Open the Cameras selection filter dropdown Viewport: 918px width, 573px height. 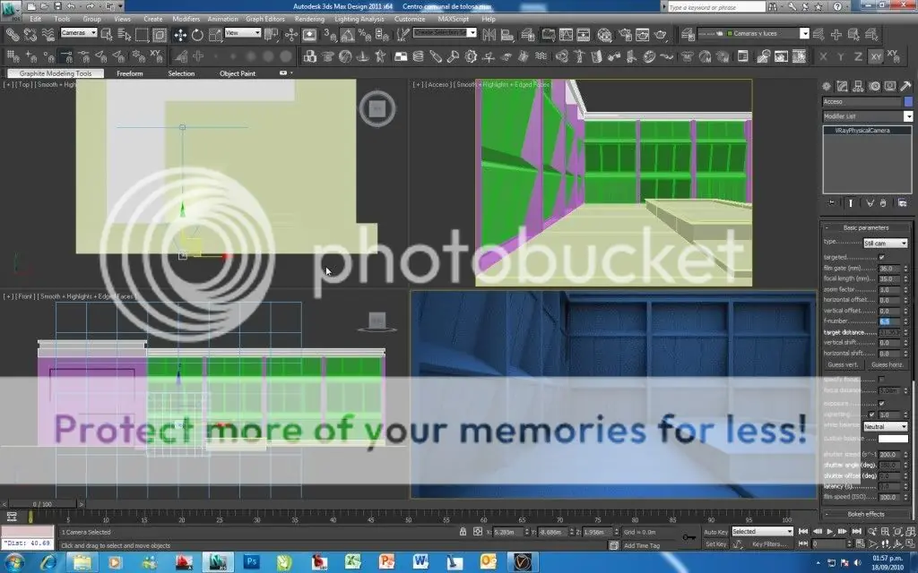(79, 33)
